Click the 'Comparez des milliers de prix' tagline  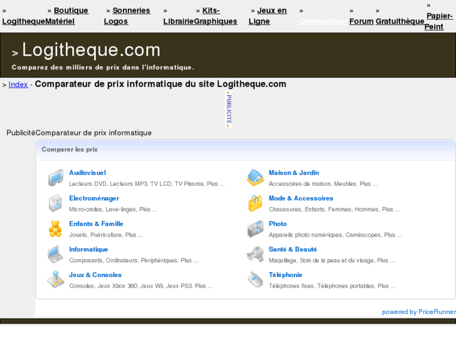103,68
